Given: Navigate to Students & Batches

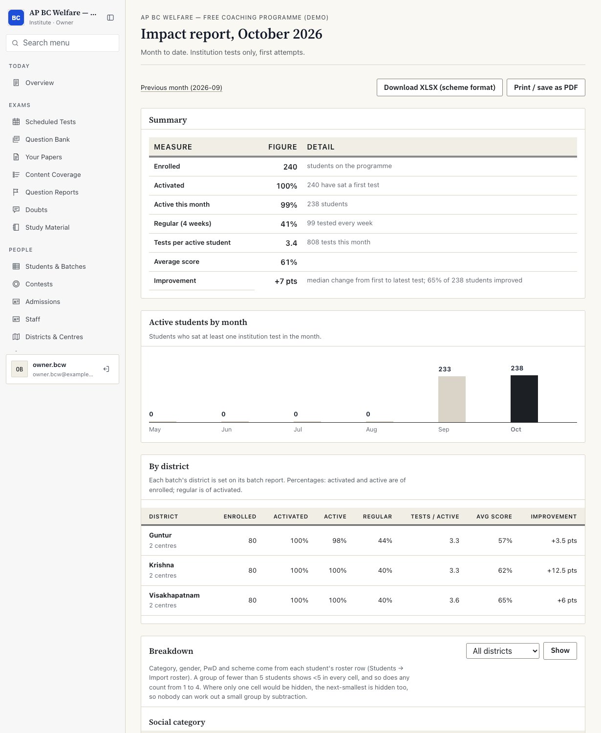Looking at the screenshot, I should click(63, 266).
